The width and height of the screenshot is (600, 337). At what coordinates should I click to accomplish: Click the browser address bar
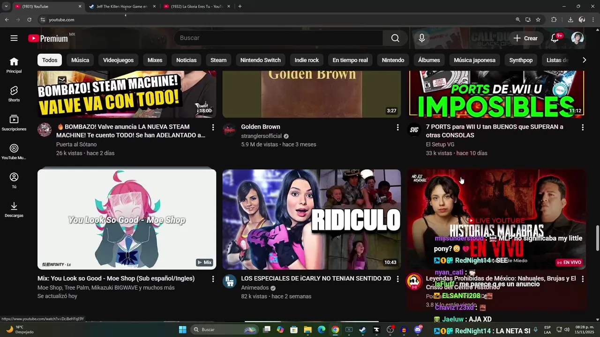tap(277, 20)
